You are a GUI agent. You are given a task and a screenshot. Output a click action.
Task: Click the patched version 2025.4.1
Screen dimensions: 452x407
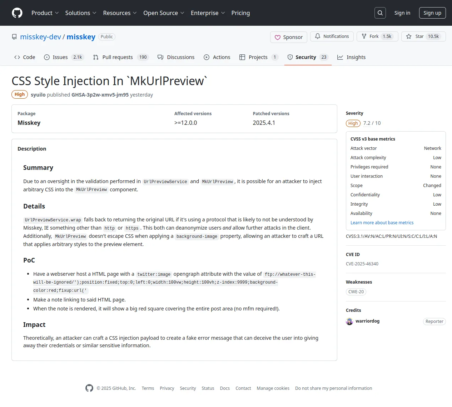(x=264, y=123)
